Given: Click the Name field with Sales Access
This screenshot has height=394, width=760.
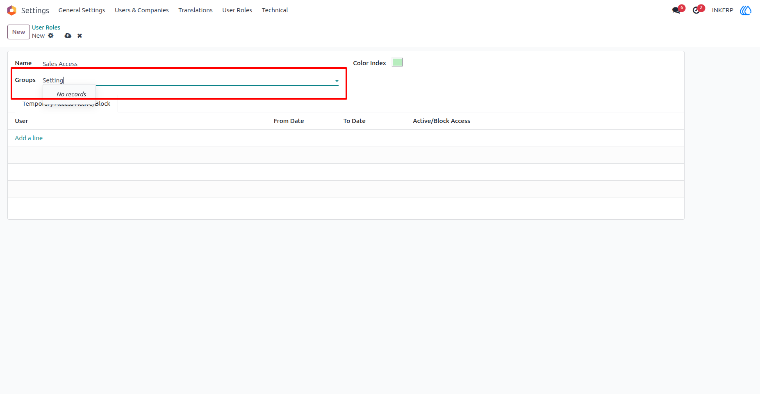Looking at the screenshot, I should click(191, 64).
